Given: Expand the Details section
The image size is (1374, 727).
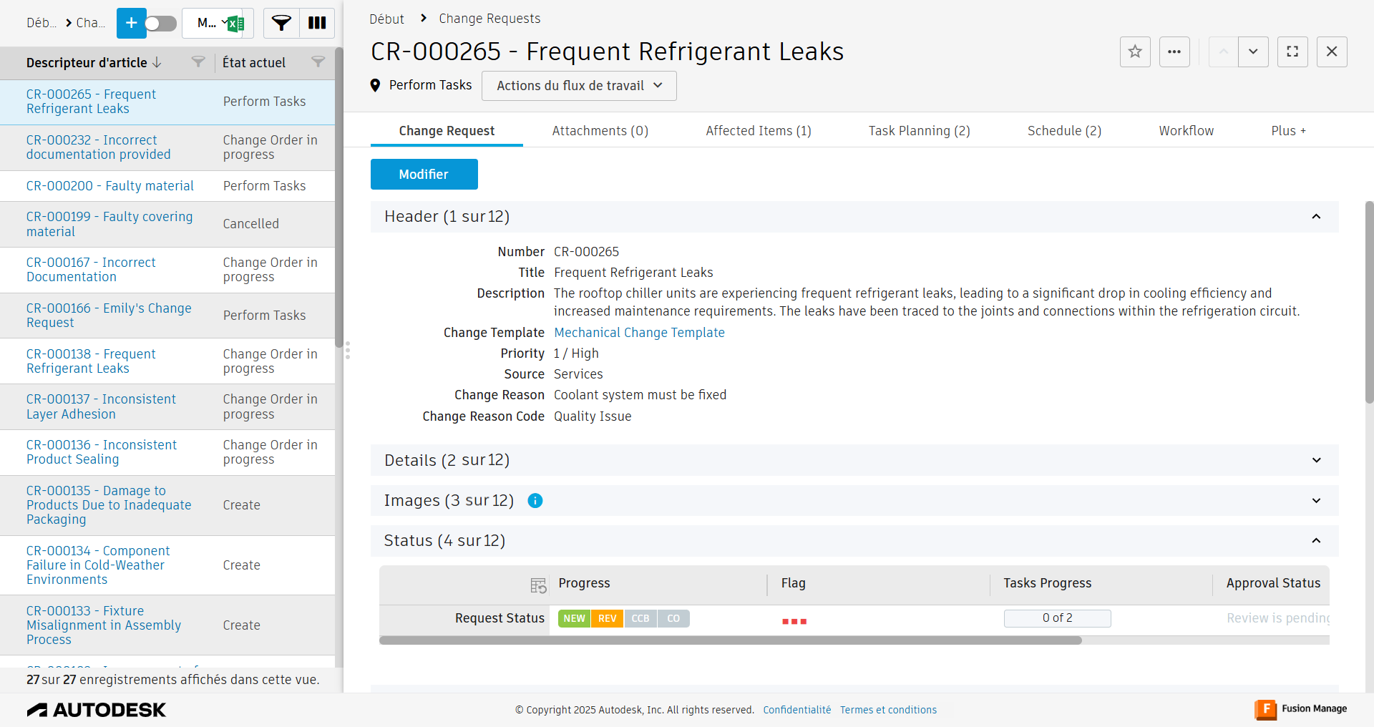Looking at the screenshot, I should 1316,460.
